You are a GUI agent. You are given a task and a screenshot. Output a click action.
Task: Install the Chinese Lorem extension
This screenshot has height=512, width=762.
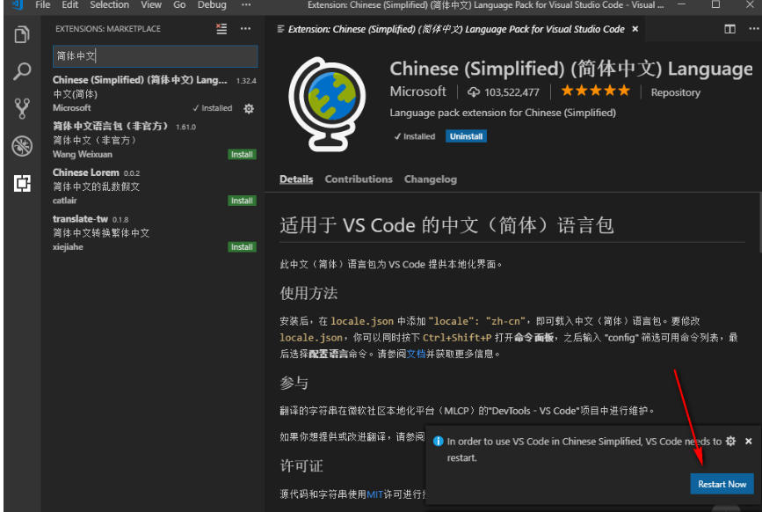[241, 200]
